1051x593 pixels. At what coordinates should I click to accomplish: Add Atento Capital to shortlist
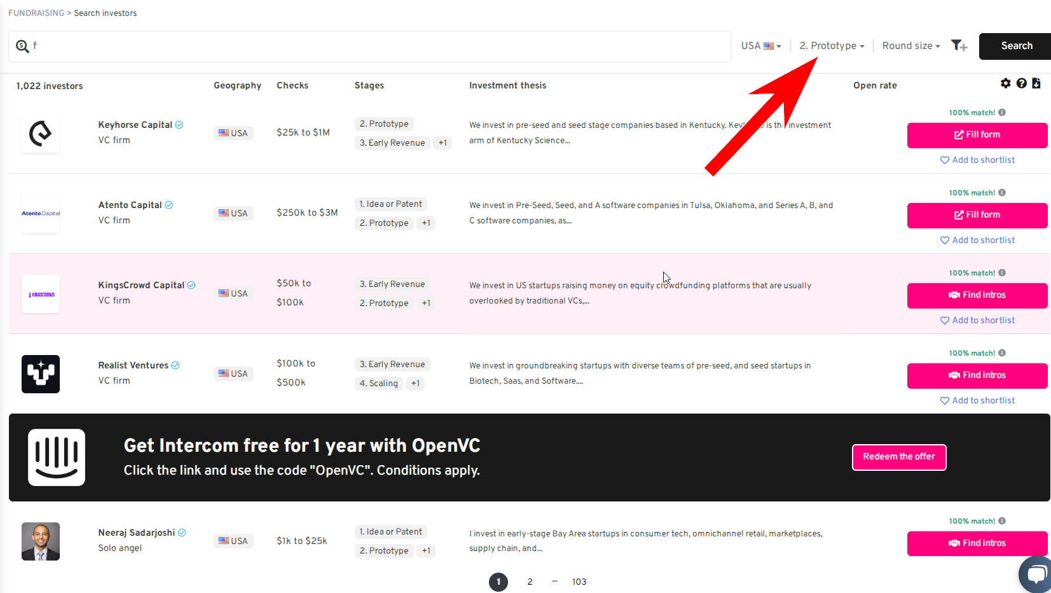coord(978,241)
